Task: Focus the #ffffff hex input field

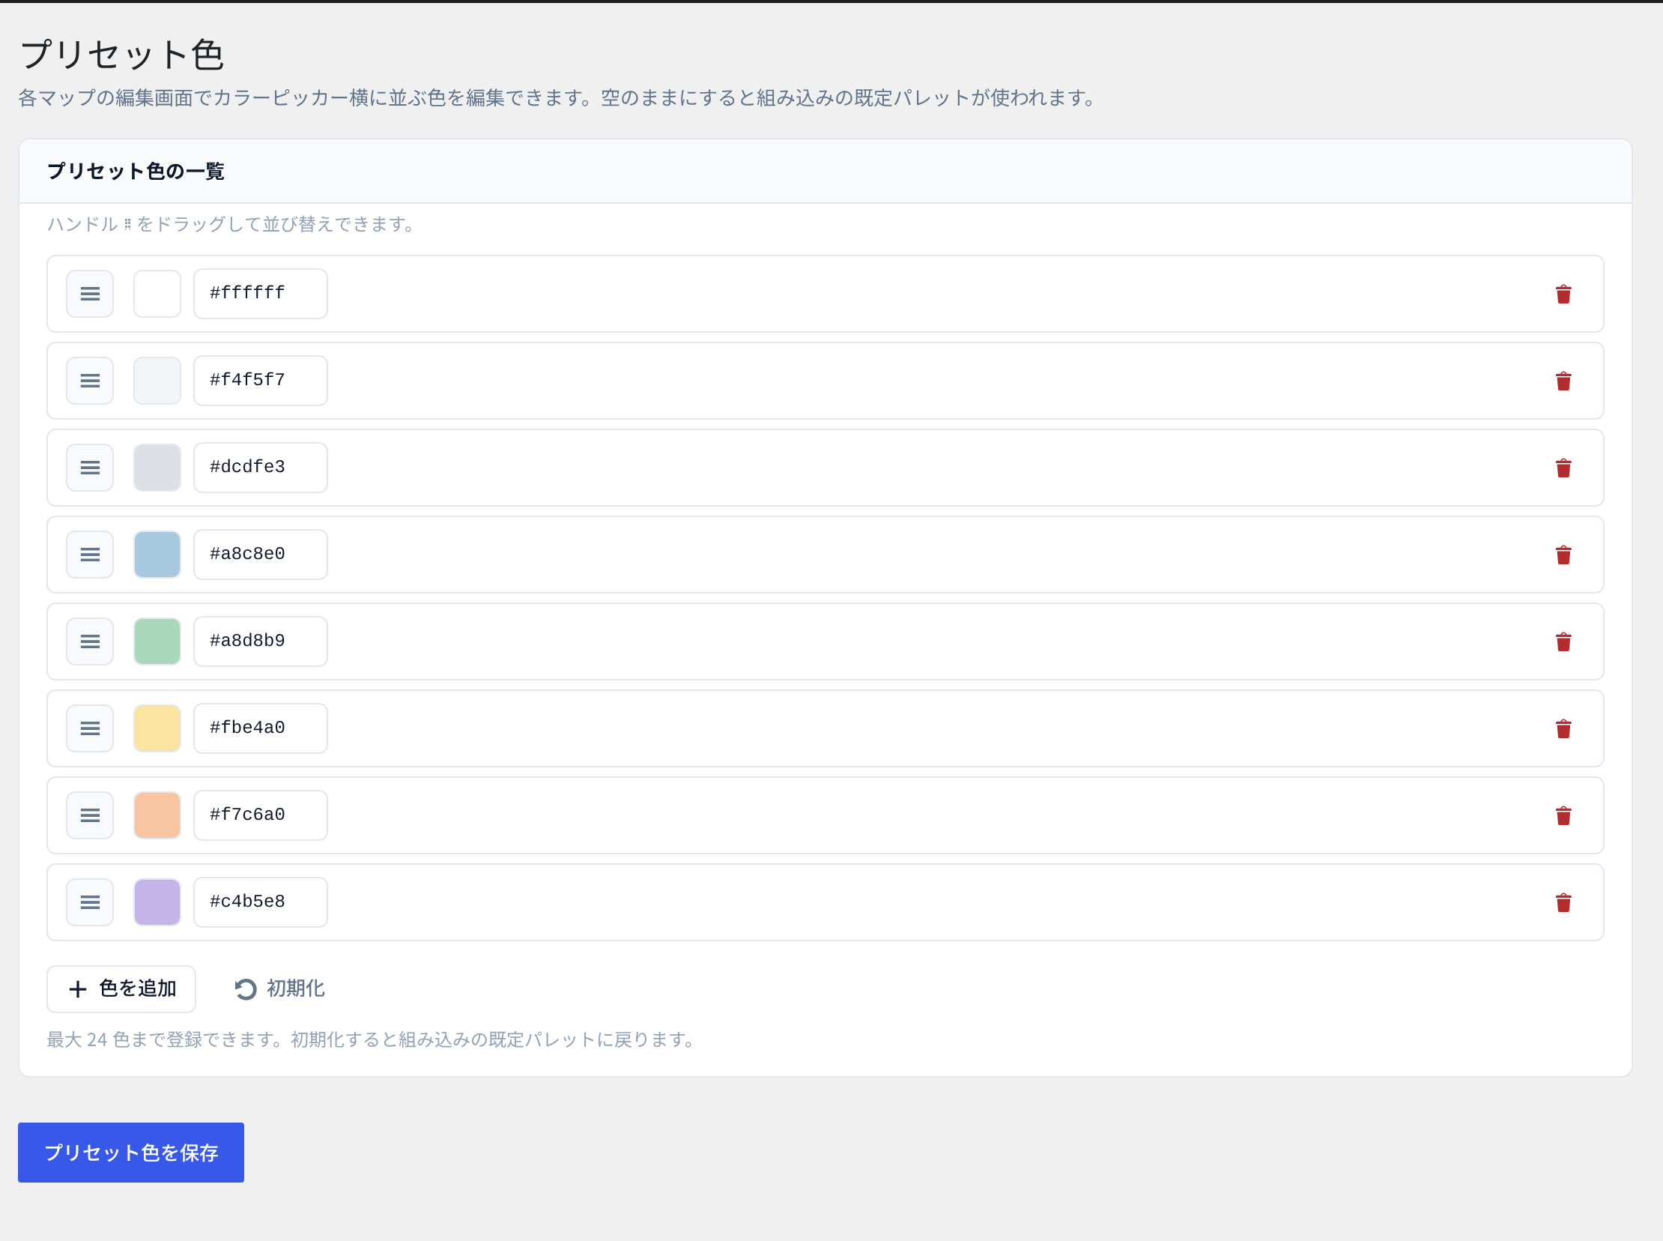Action: 261,294
